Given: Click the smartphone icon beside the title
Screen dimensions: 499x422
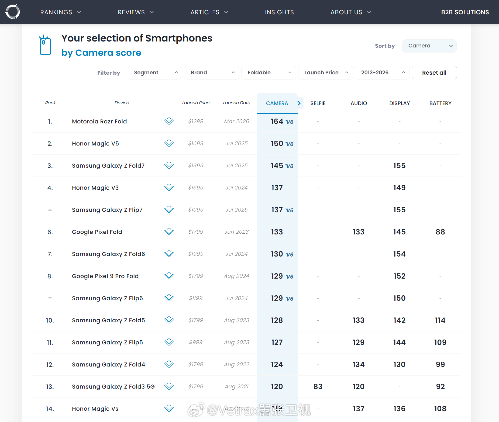Looking at the screenshot, I should point(45,46).
